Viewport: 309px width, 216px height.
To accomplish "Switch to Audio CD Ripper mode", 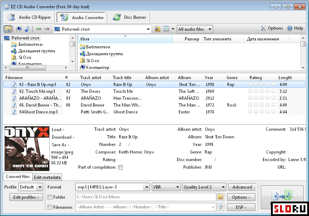I will (29, 17).
